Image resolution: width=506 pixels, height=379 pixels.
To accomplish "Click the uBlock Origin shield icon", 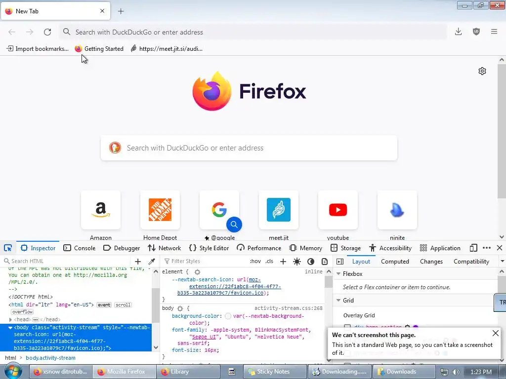I will coord(476,32).
